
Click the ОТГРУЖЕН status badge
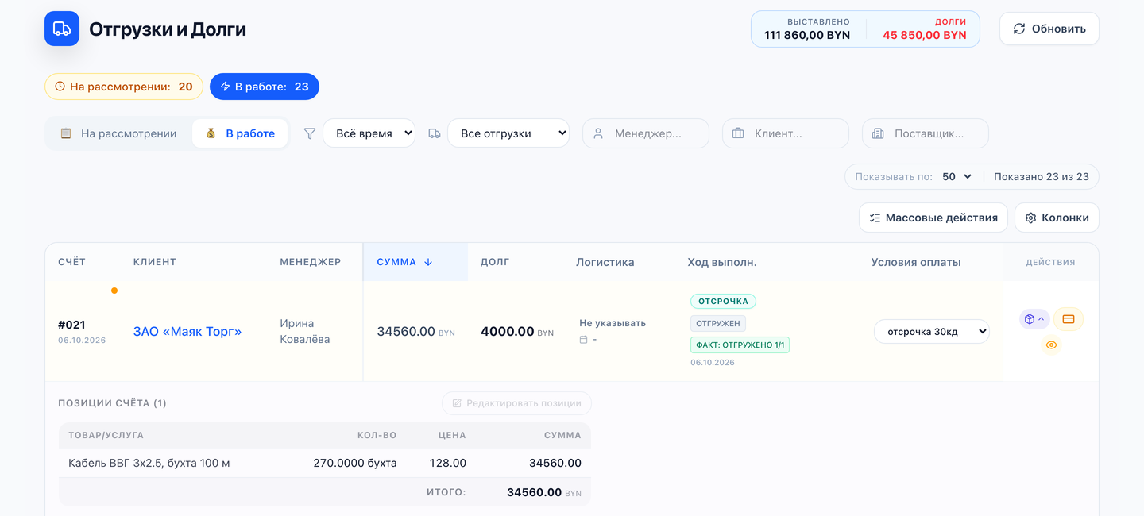click(718, 323)
